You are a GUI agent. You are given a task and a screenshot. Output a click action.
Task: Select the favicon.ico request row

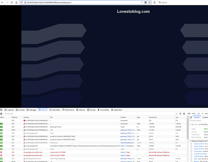coord(93,143)
